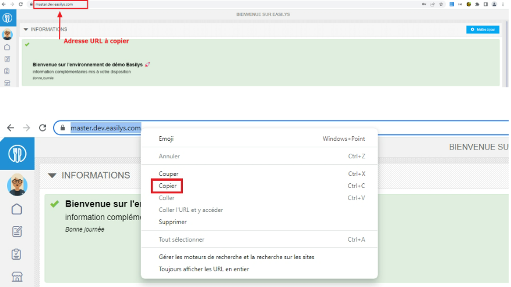The width and height of the screenshot is (511, 287).
Task: Go back in the small upper browser toolbar
Action: pyautogui.click(x=3, y=4)
